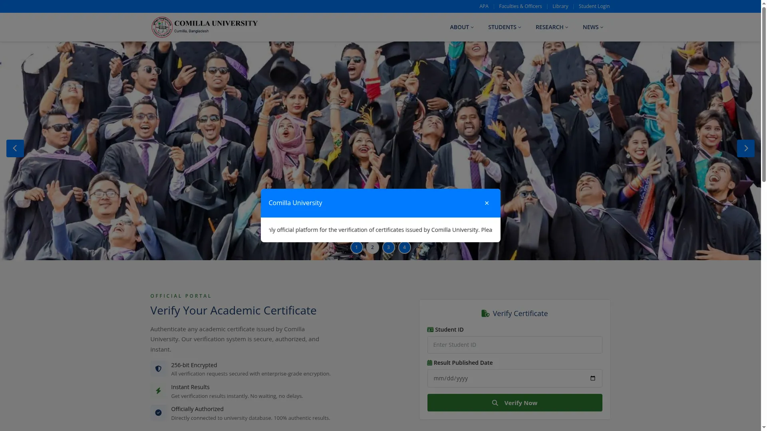Click the 'Instant Results' text
Viewport: 767px width, 431px height.
(190, 387)
